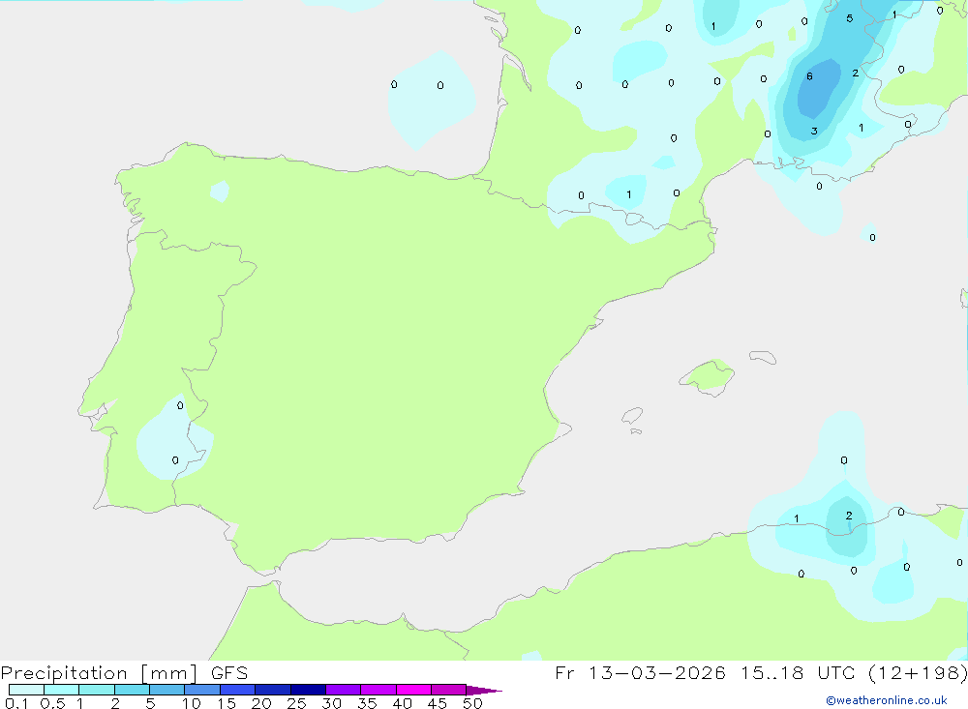This screenshot has height=709, width=968.
Task: Select the 40–45 mm magenta legend box
Action: pyautogui.click(x=413, y=690)
